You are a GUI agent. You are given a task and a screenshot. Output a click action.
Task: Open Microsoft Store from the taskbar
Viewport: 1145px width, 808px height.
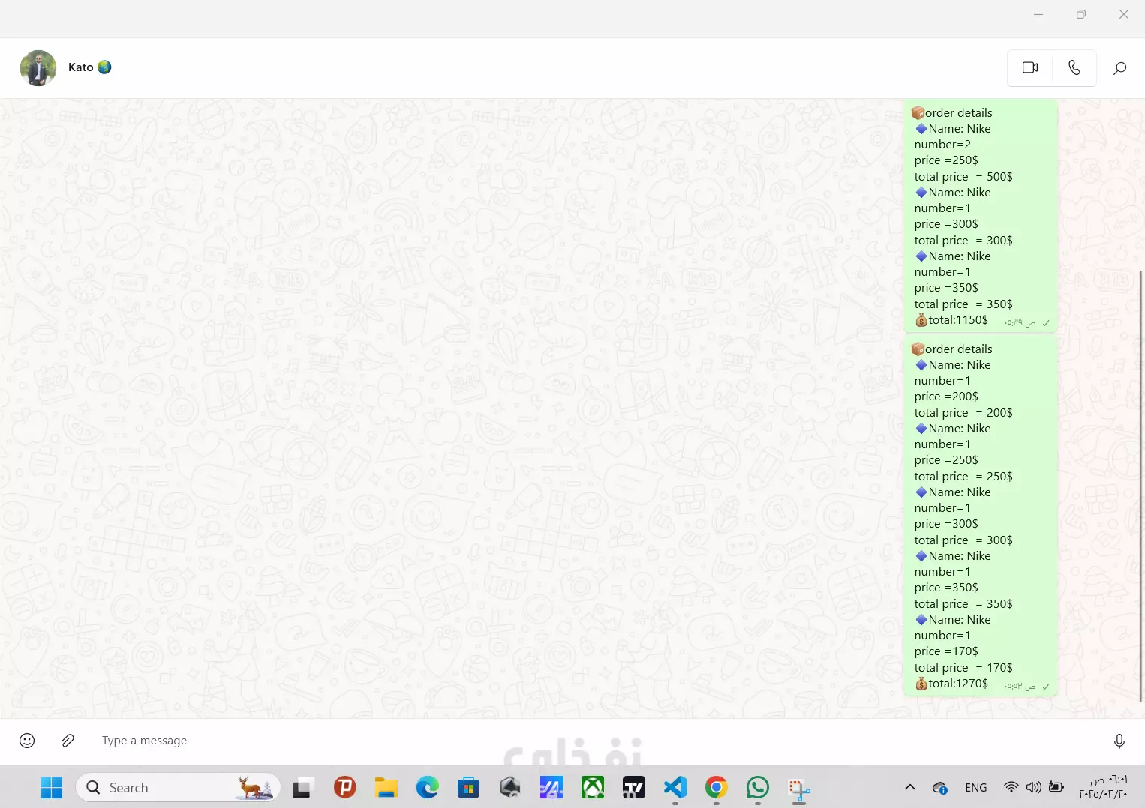[469, 788]
